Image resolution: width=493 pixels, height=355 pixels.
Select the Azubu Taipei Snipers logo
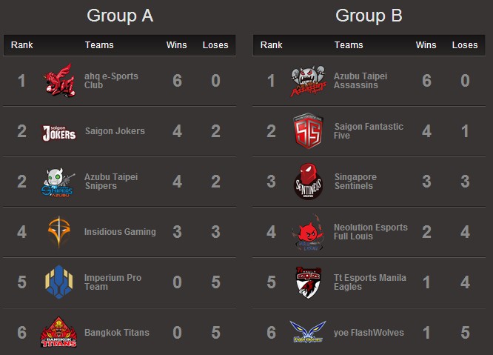[58, 182]
